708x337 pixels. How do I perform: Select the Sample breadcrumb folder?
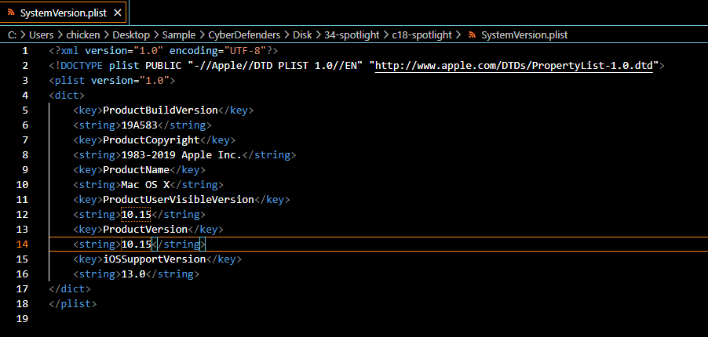(x=180, y=35)
